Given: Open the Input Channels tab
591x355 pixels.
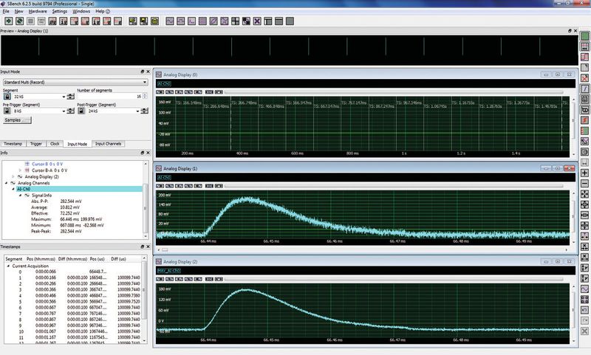Looking at the screenshot, I should point(108,143).
